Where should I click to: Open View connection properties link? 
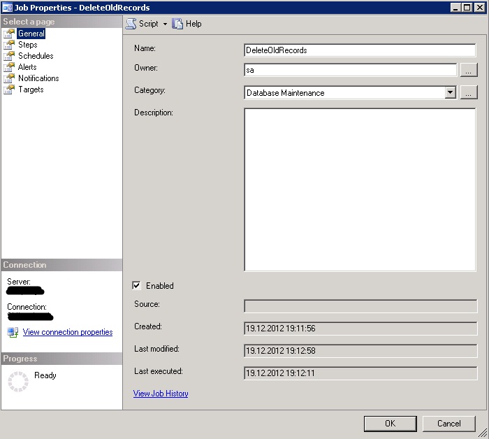[68, 332]
